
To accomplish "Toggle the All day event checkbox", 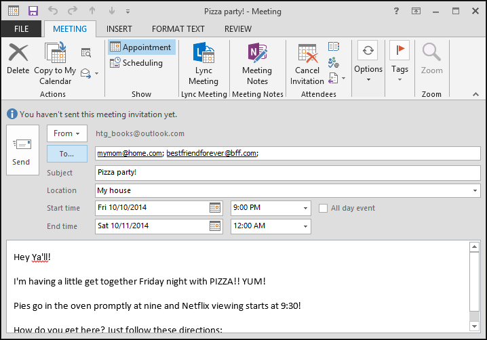I will [x=323, y=208].
